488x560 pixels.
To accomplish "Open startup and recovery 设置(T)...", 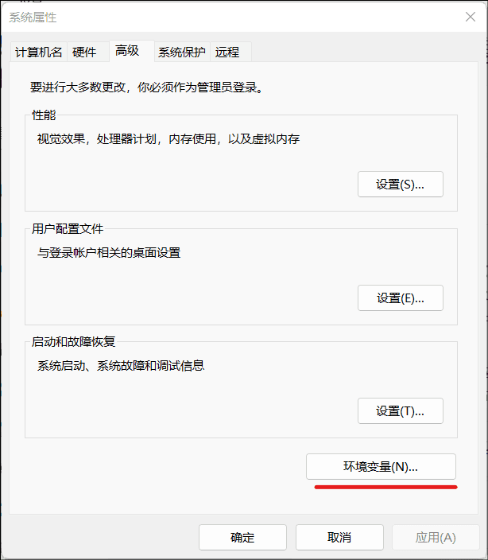I will (x=401, y=411).
